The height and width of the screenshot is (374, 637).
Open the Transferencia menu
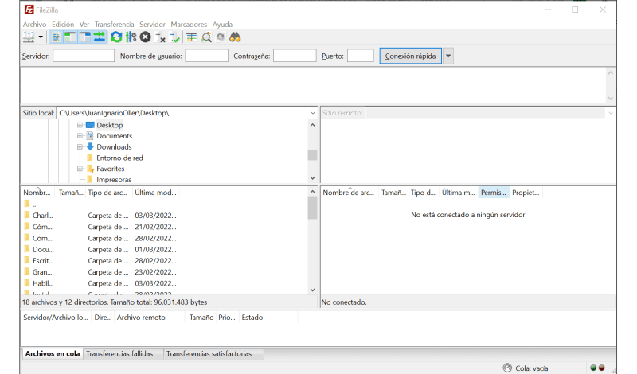click(114, 25)
